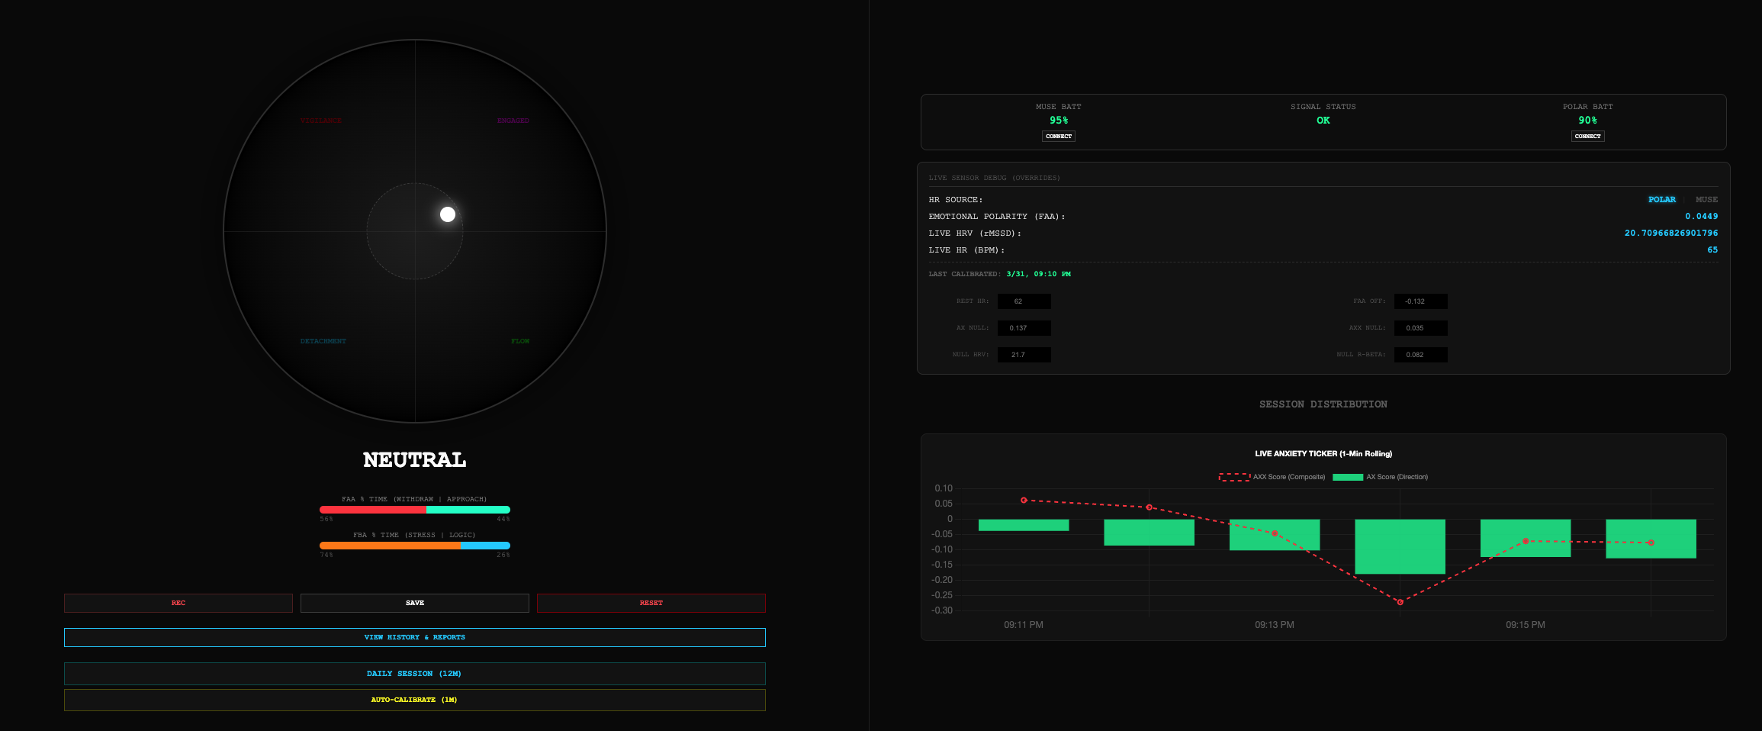Edit the AXX NULL value

coord(1420,328)
